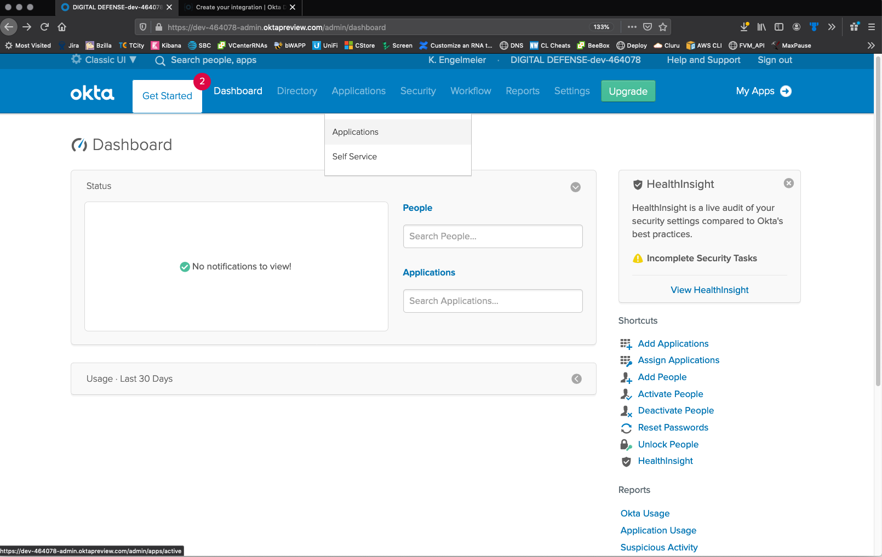
Task: Open the Classic UI dropdown
Action: click(104, 60)
